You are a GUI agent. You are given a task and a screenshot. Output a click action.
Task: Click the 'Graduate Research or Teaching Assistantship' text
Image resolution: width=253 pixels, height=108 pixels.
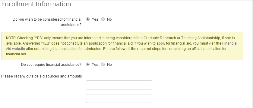[182, 38]
